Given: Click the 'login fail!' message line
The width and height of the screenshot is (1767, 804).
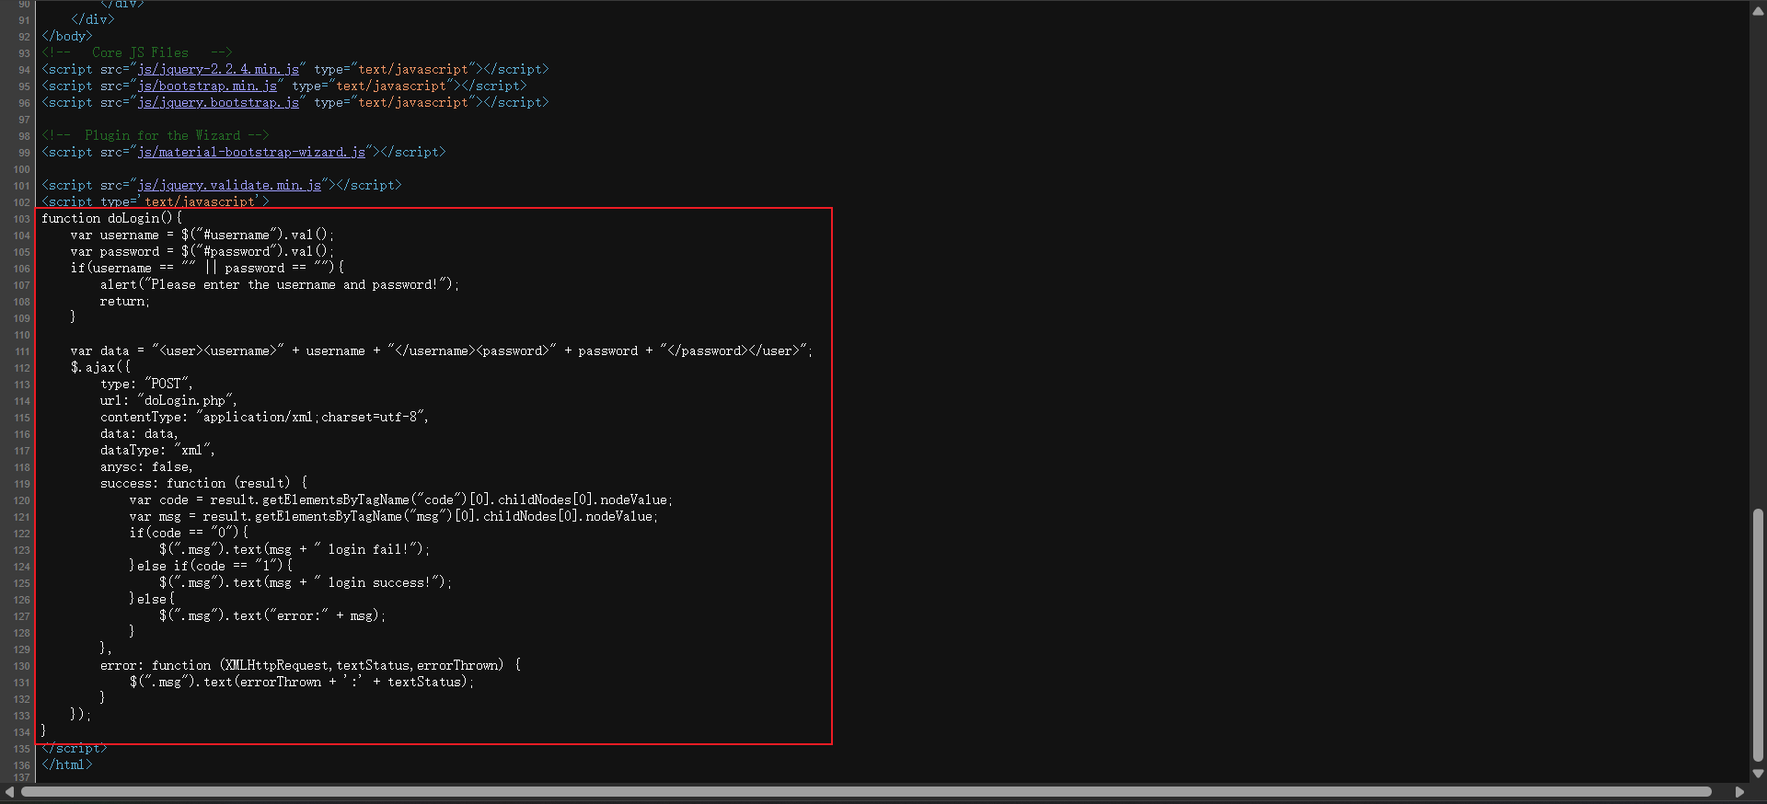Looking at the screenshot, I should pos(294,549).
